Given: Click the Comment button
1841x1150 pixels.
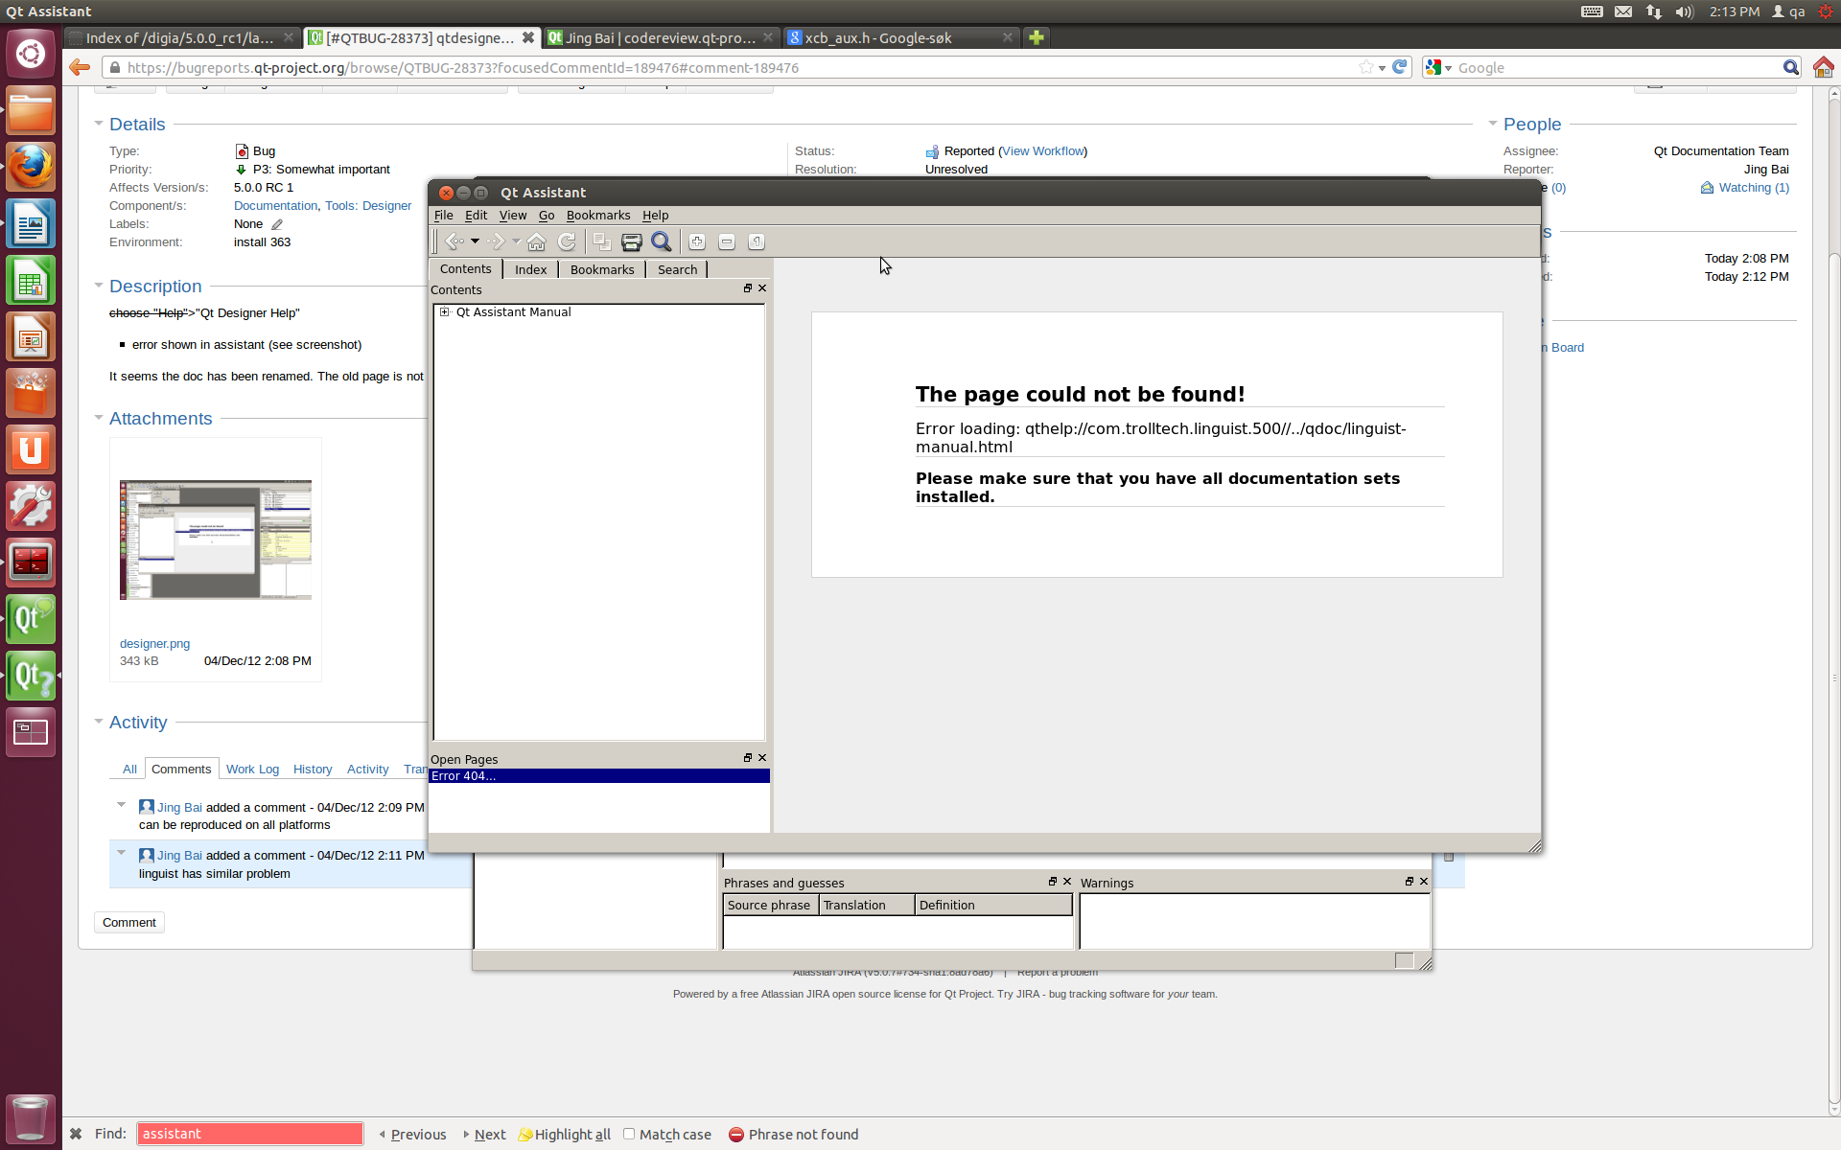Looking at the screenshot, I should coord(129,922).
